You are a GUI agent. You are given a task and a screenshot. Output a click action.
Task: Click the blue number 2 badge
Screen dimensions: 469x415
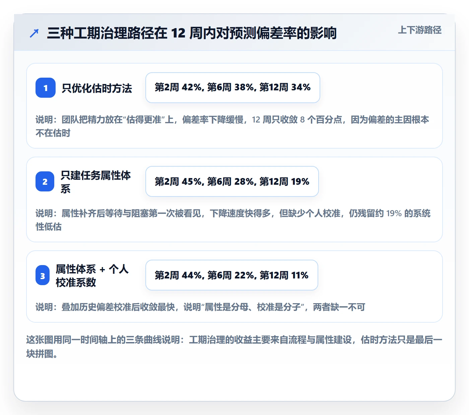tap(45, 181)
